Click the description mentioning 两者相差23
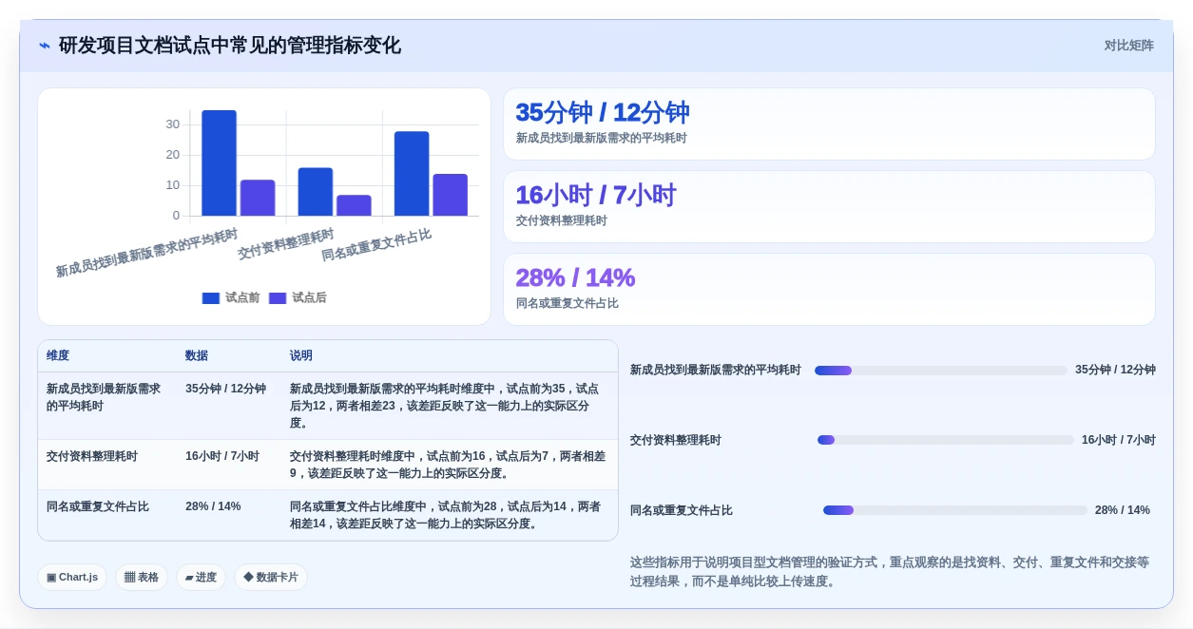Viewport: 1193px width, 629px height. coord(445,406)
